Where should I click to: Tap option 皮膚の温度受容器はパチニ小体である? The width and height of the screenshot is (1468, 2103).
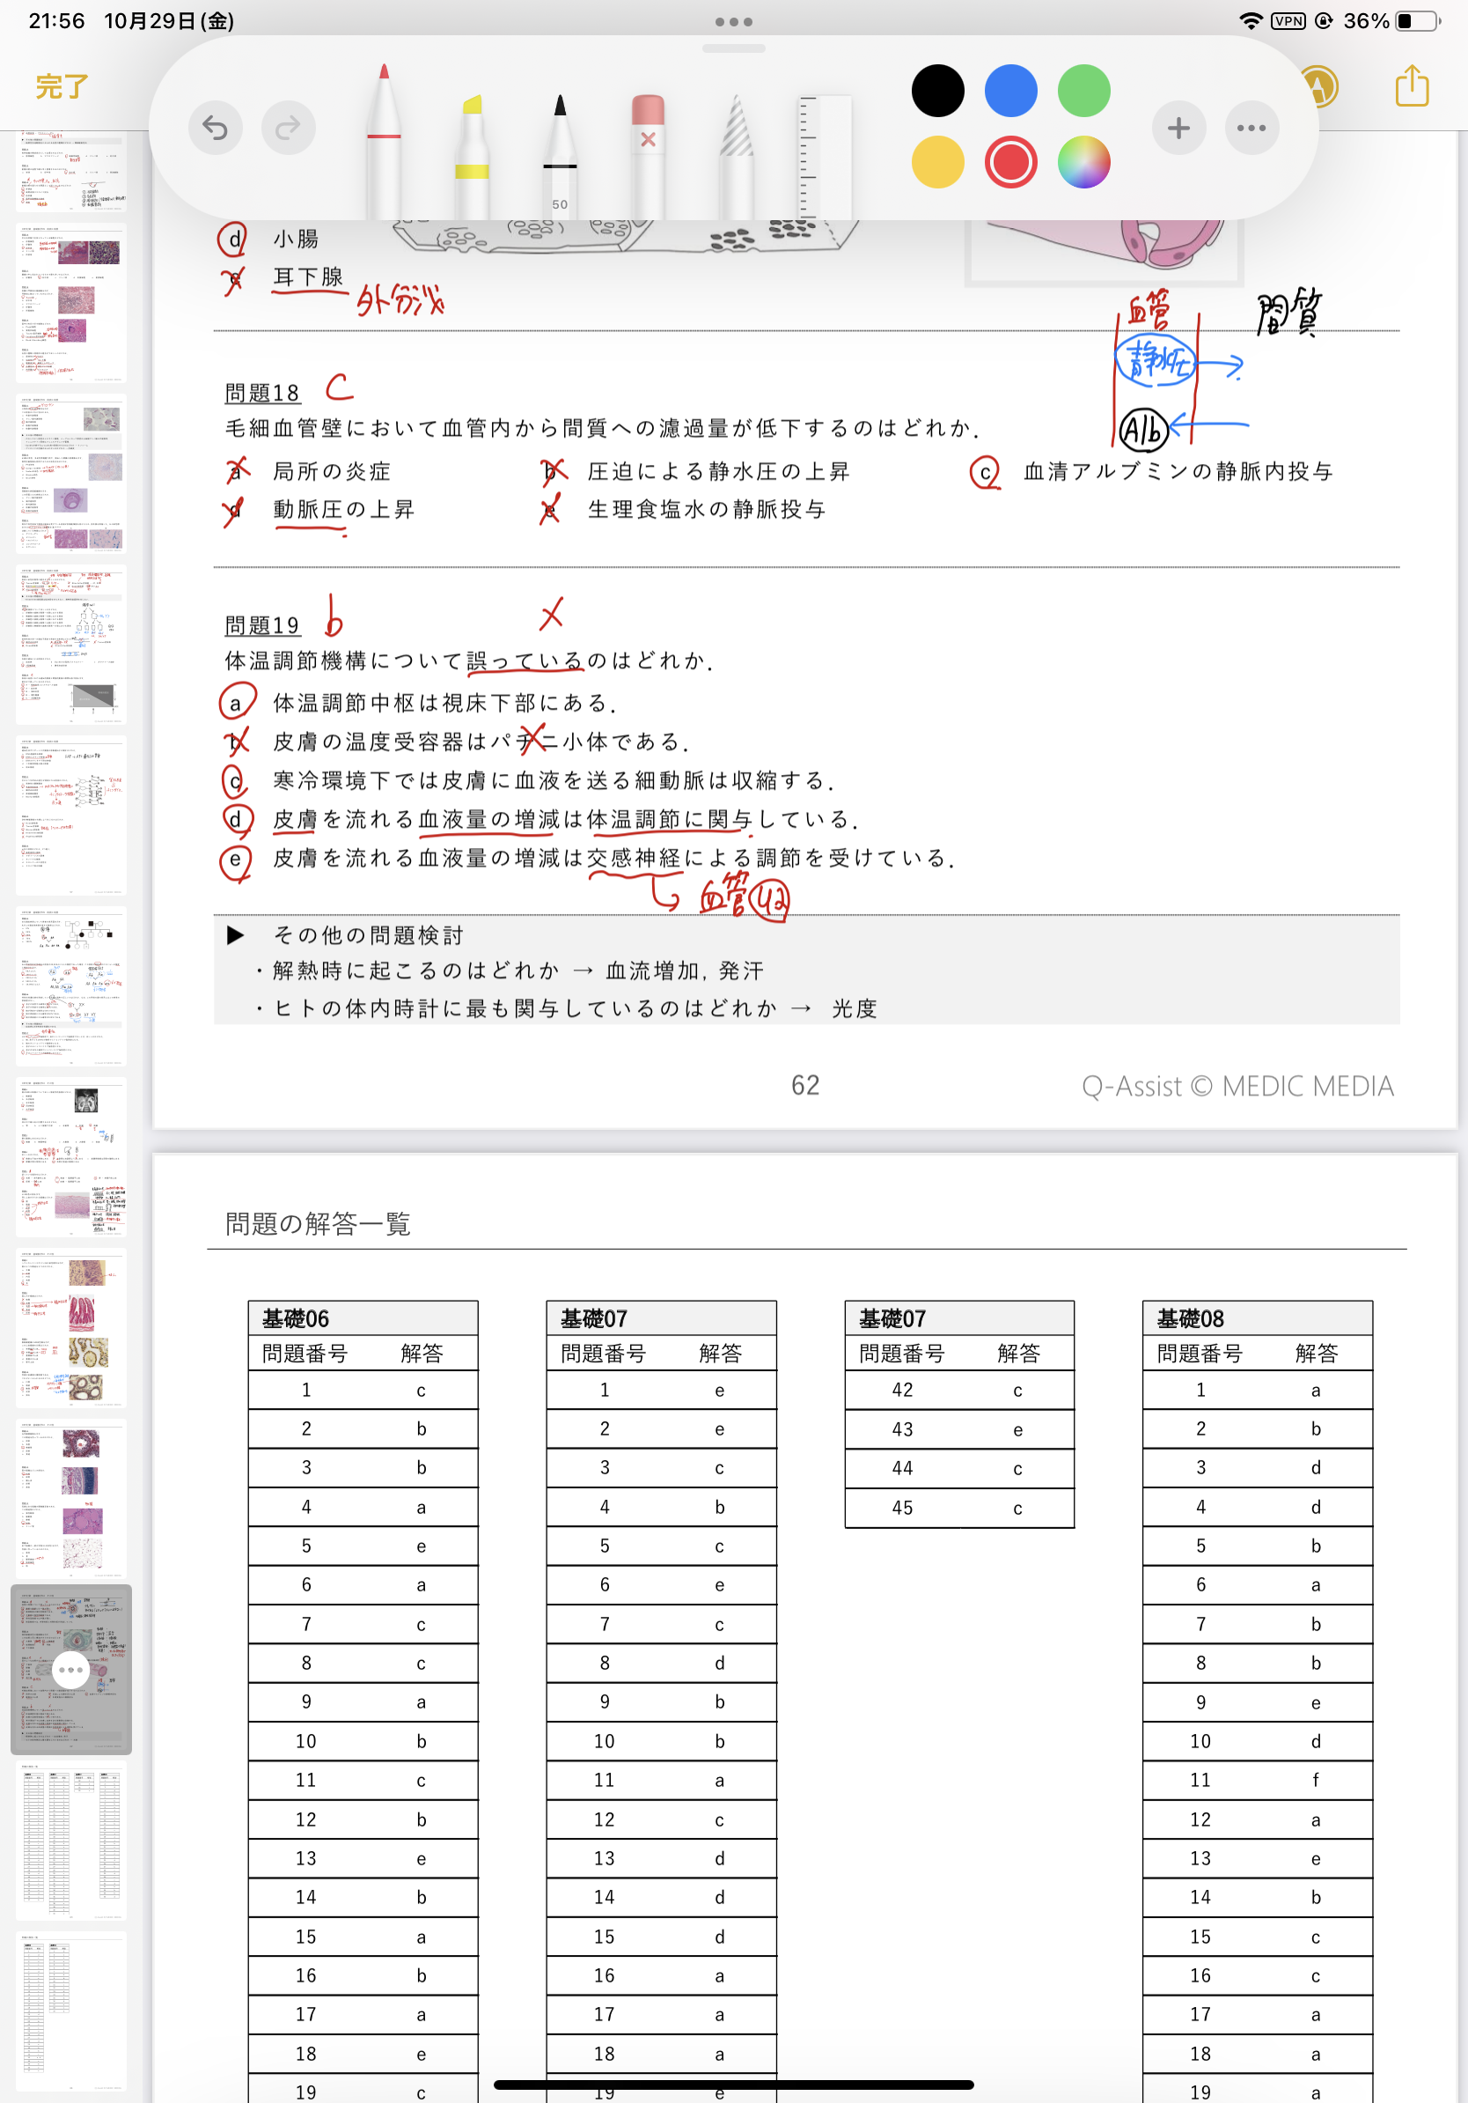click(481, 741)
